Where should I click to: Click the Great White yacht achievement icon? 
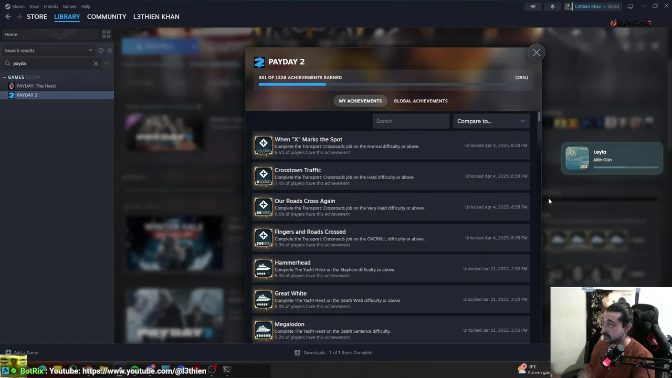[x=263, y=299]
